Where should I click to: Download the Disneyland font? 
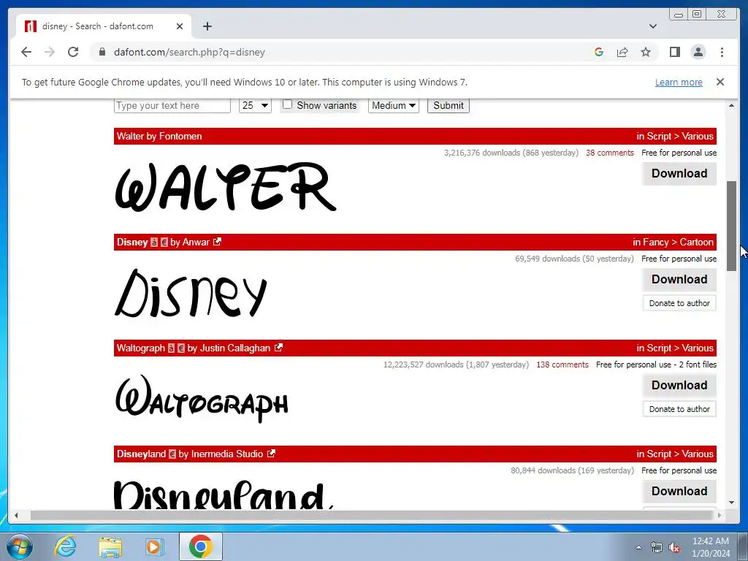coord(679,492)
